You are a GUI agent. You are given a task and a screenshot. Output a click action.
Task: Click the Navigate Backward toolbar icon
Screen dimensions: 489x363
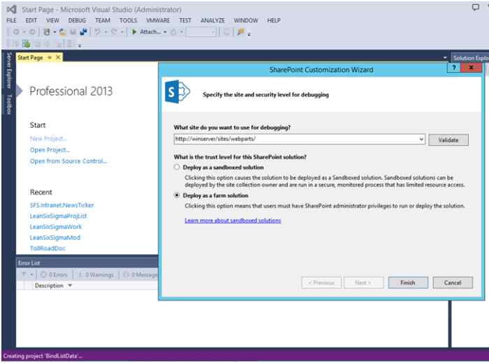[x=16, y=32]
